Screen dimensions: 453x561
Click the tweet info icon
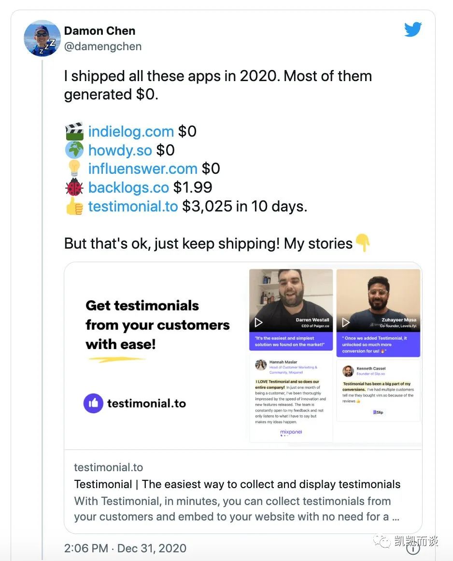(x=412, y=548)
